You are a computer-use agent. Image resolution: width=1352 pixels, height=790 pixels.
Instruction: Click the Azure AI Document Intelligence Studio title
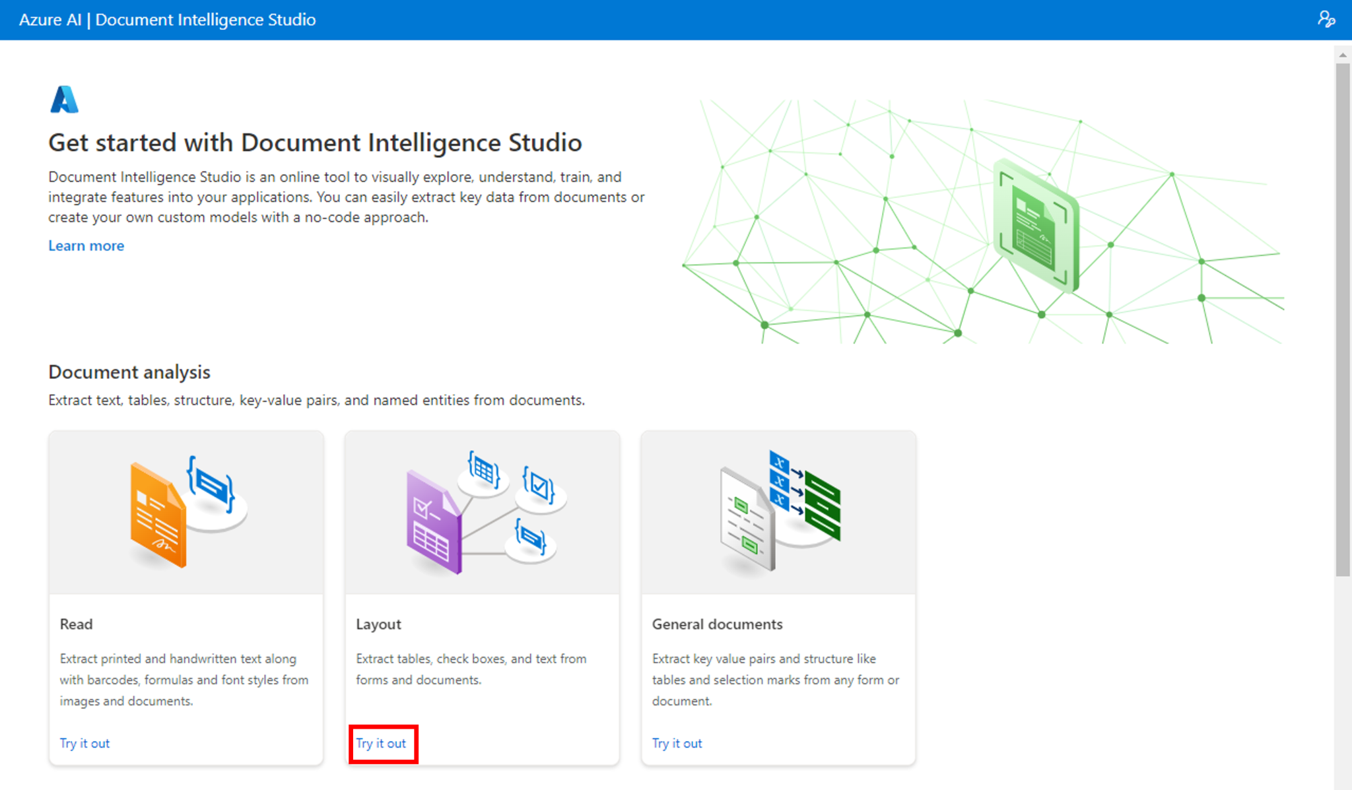pos(167,20)
